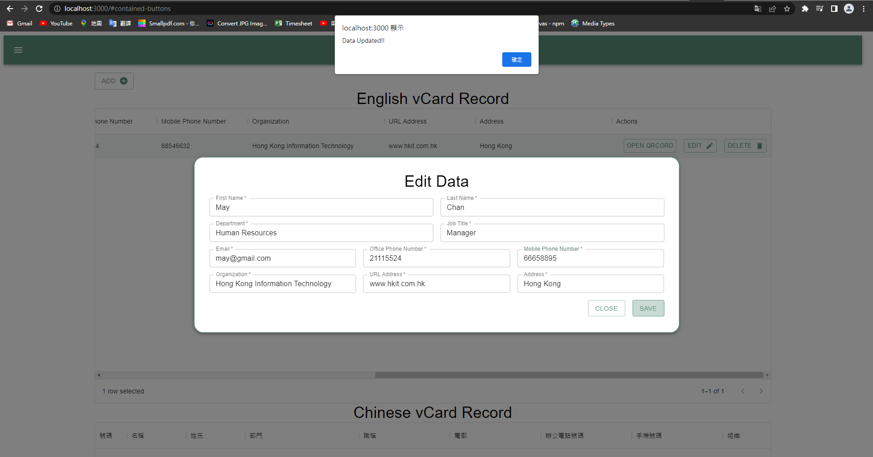
Task: Click SAVE in the Edit Data dialog
Action: click(648, 308)
